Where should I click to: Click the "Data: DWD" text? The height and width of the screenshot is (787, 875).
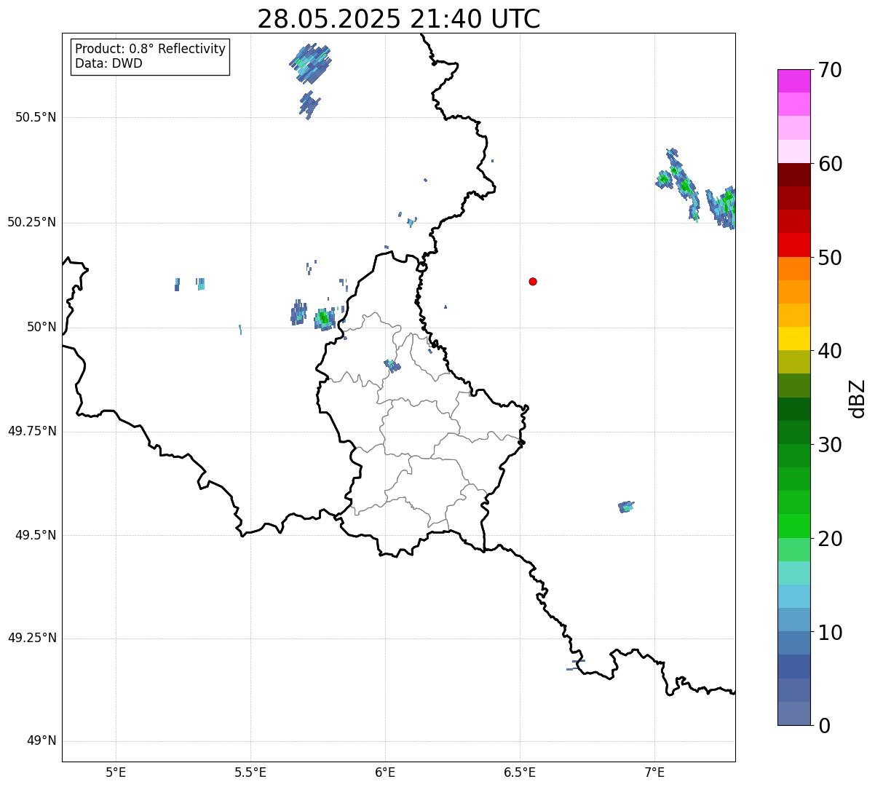108,63
